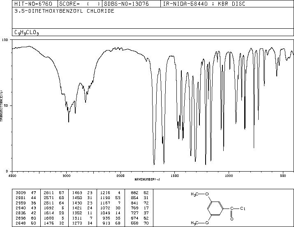Click the peak table entry 2571
This screenshot has height=227, width=294.
pos(49,198)
